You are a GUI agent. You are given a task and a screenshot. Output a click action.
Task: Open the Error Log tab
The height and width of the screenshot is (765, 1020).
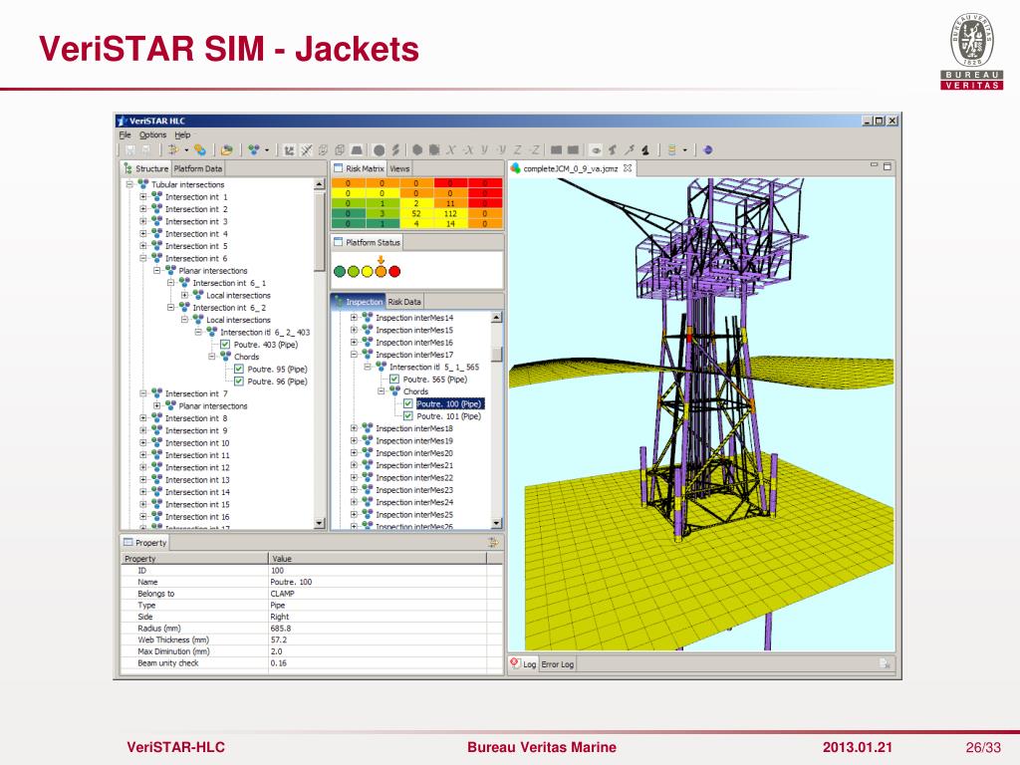(x=558, y=664)
